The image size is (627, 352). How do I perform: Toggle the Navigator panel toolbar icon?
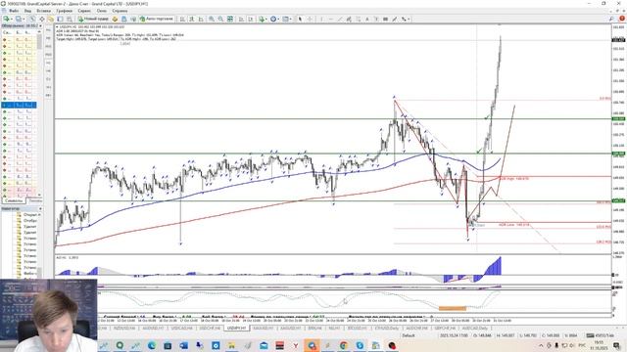(51, 19)
